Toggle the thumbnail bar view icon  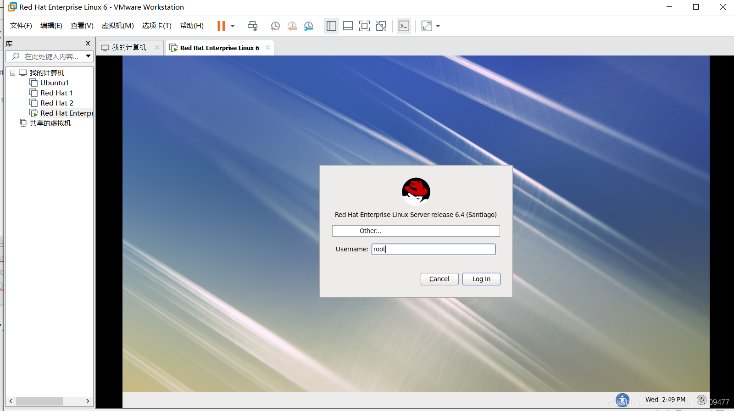[x=348, y=26]
